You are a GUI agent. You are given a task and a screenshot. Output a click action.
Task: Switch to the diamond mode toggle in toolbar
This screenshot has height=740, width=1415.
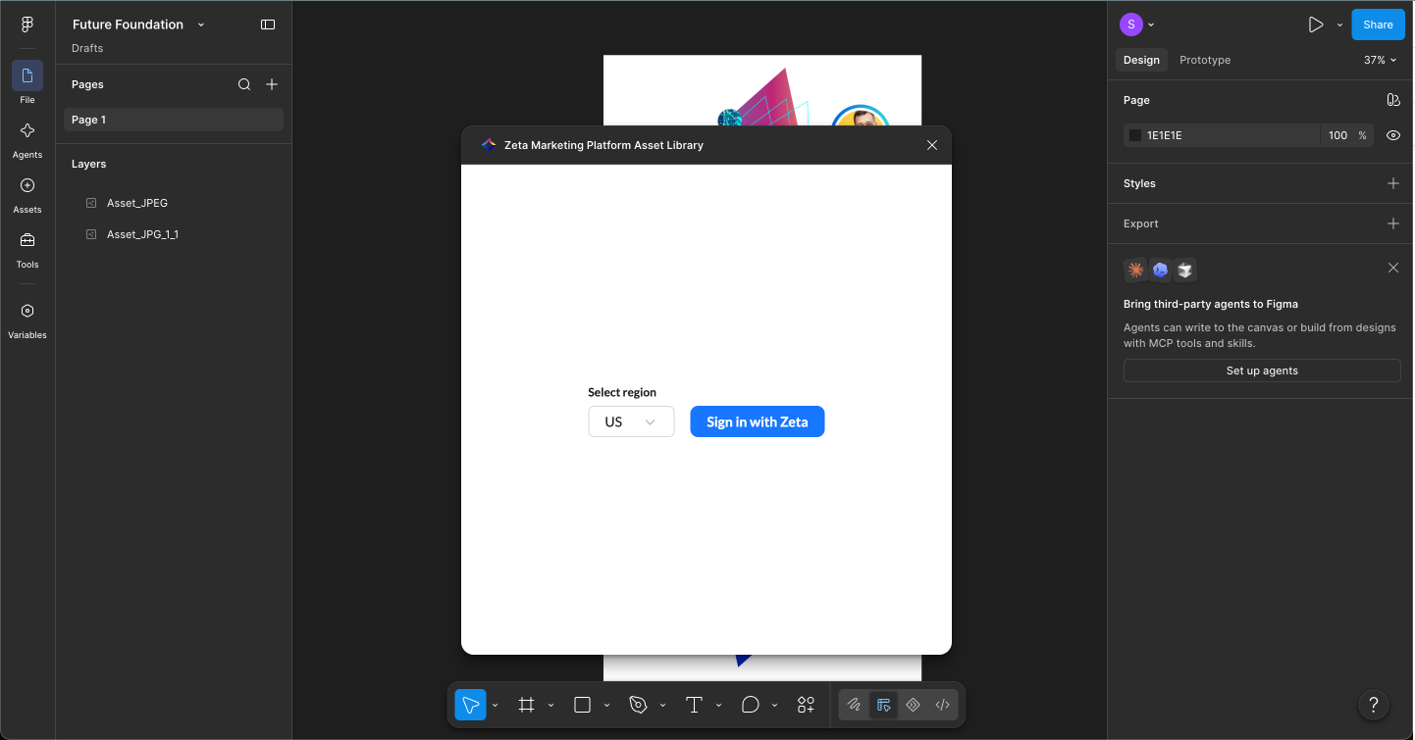913,705
